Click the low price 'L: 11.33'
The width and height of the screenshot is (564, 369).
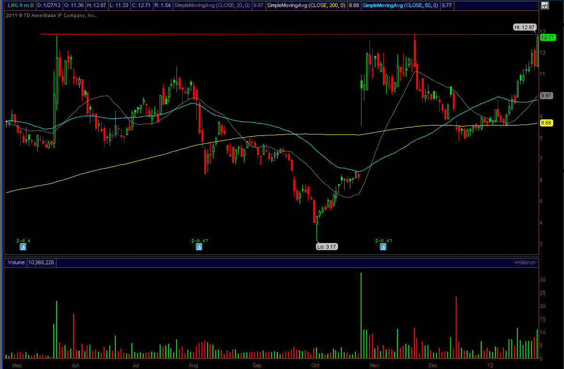(x=118, y=5)
